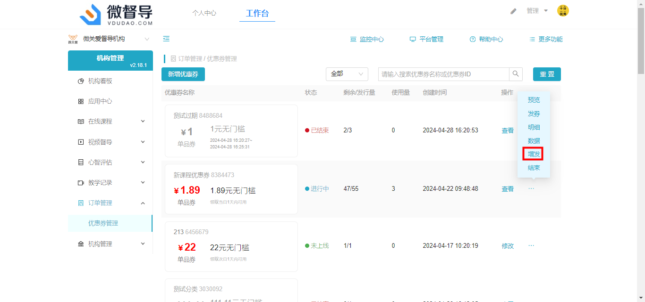Click 查看 for 新课程优惠券
This screenshot has width=645, height=302.
[x=508, y=189]
